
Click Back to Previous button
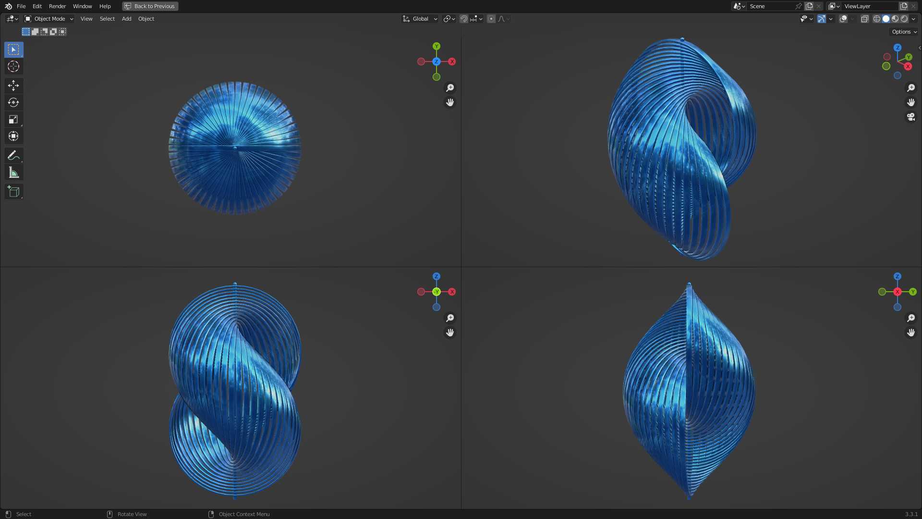[x=150, y=6]
